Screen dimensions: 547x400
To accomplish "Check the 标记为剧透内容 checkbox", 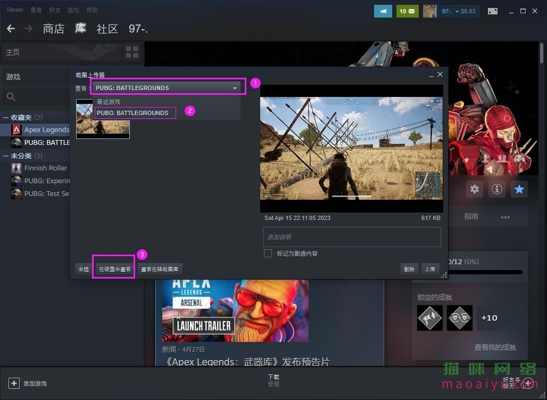I will tap(268, 253).
